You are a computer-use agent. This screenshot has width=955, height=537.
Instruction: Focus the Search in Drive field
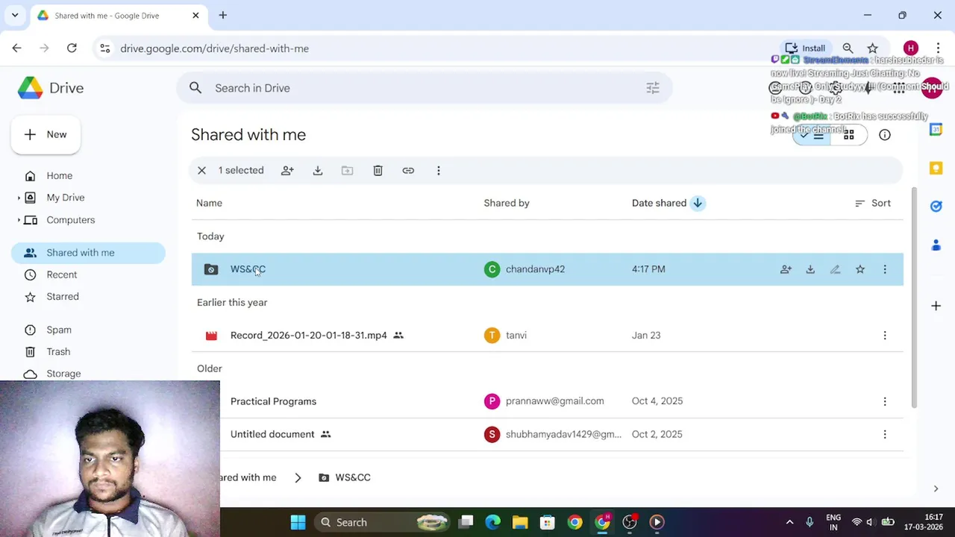(x=425, y=88)
